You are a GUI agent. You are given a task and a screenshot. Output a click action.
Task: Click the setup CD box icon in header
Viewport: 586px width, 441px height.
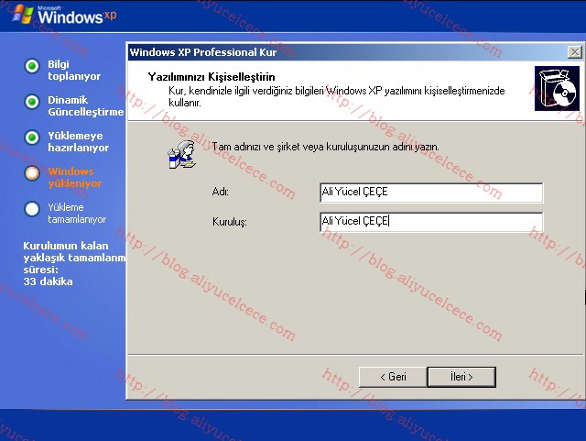[x=557, y=89]
